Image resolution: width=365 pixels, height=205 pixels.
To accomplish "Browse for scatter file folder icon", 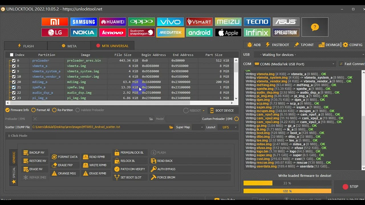I will (171, 127).
